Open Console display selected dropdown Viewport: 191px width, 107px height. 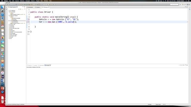point(181,65)
